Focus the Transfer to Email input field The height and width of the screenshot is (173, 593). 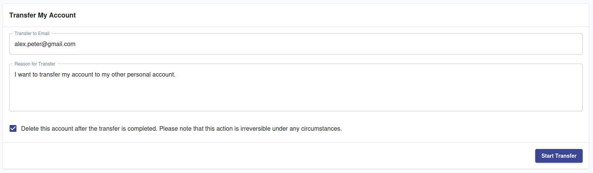pos(295,44)
